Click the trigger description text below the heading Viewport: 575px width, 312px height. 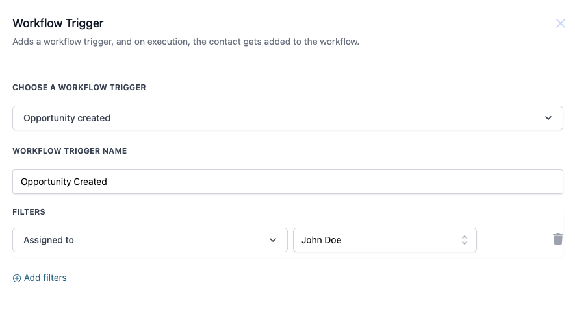[186, 42]
